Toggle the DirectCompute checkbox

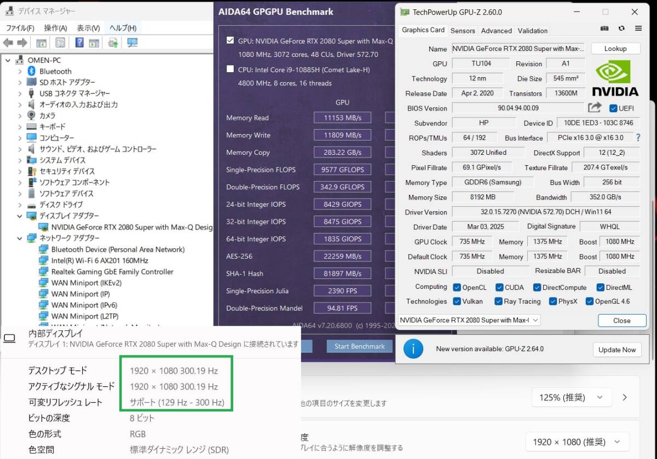click(537, 287)
